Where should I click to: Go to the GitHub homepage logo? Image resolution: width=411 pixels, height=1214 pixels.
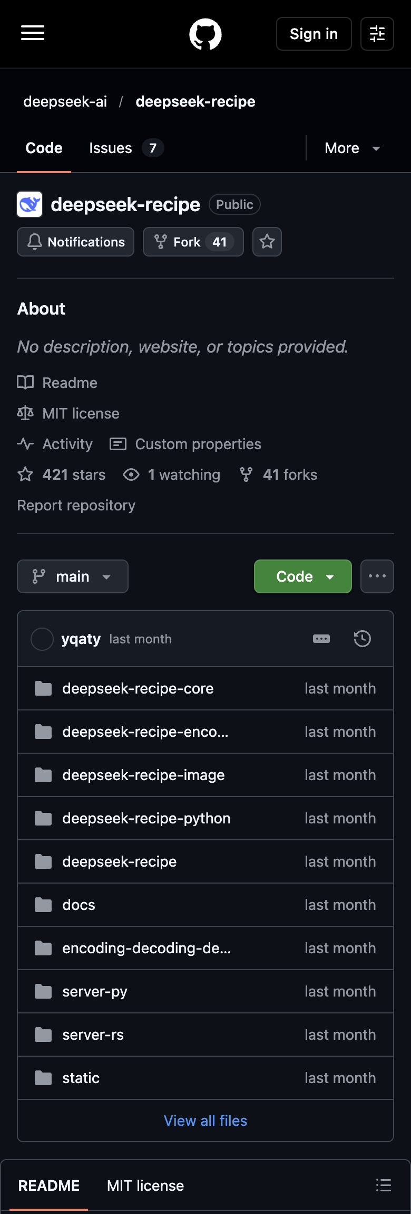click(x=205, y=34)
